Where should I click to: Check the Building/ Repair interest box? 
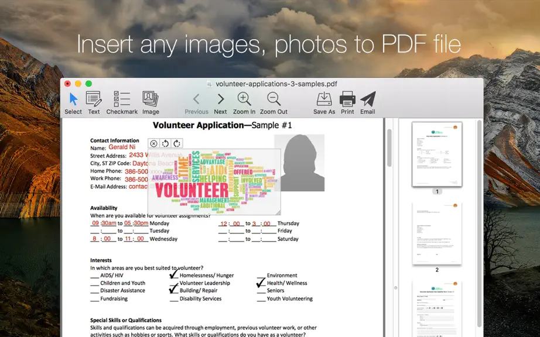point(174,290)
